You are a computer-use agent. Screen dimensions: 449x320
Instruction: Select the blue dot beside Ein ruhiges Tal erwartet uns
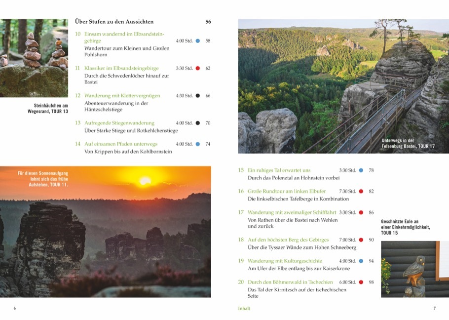[361, 170]
